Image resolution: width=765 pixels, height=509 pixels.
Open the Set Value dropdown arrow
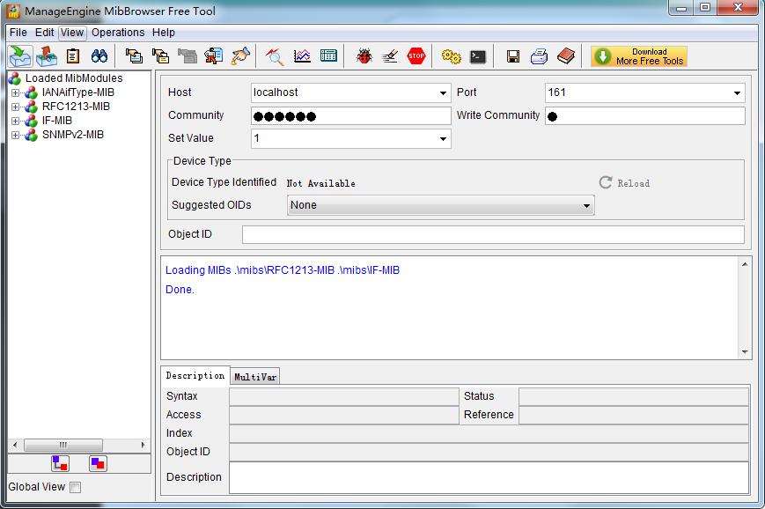click(443, 138)
